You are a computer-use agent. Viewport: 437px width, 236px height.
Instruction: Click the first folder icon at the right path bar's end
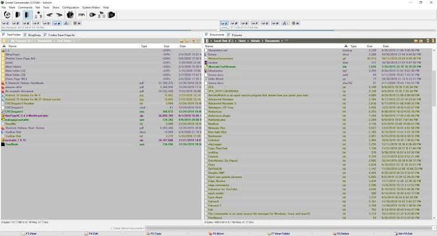tap(416, 41)
